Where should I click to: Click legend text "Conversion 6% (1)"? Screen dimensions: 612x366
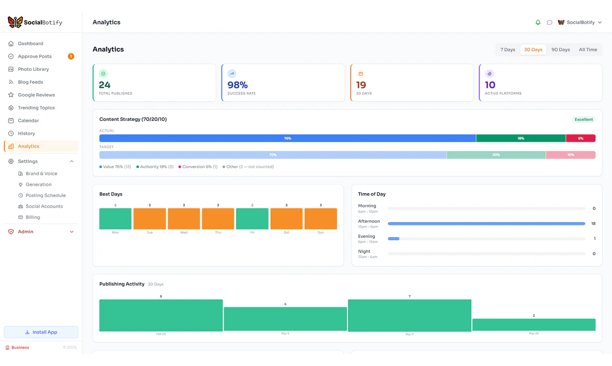[x=200, y=167]
